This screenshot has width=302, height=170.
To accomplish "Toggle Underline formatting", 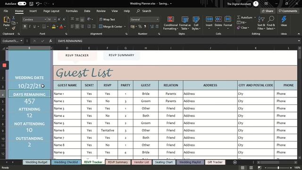I will 34,26.
